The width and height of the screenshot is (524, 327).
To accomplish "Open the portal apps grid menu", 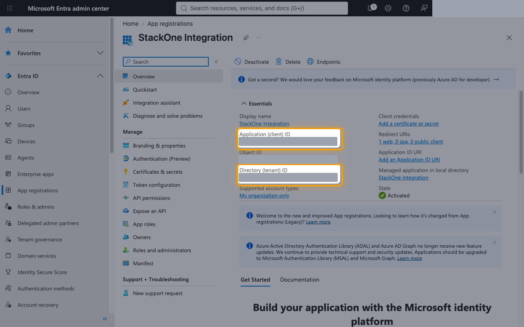I will click(x=10, y=8).
